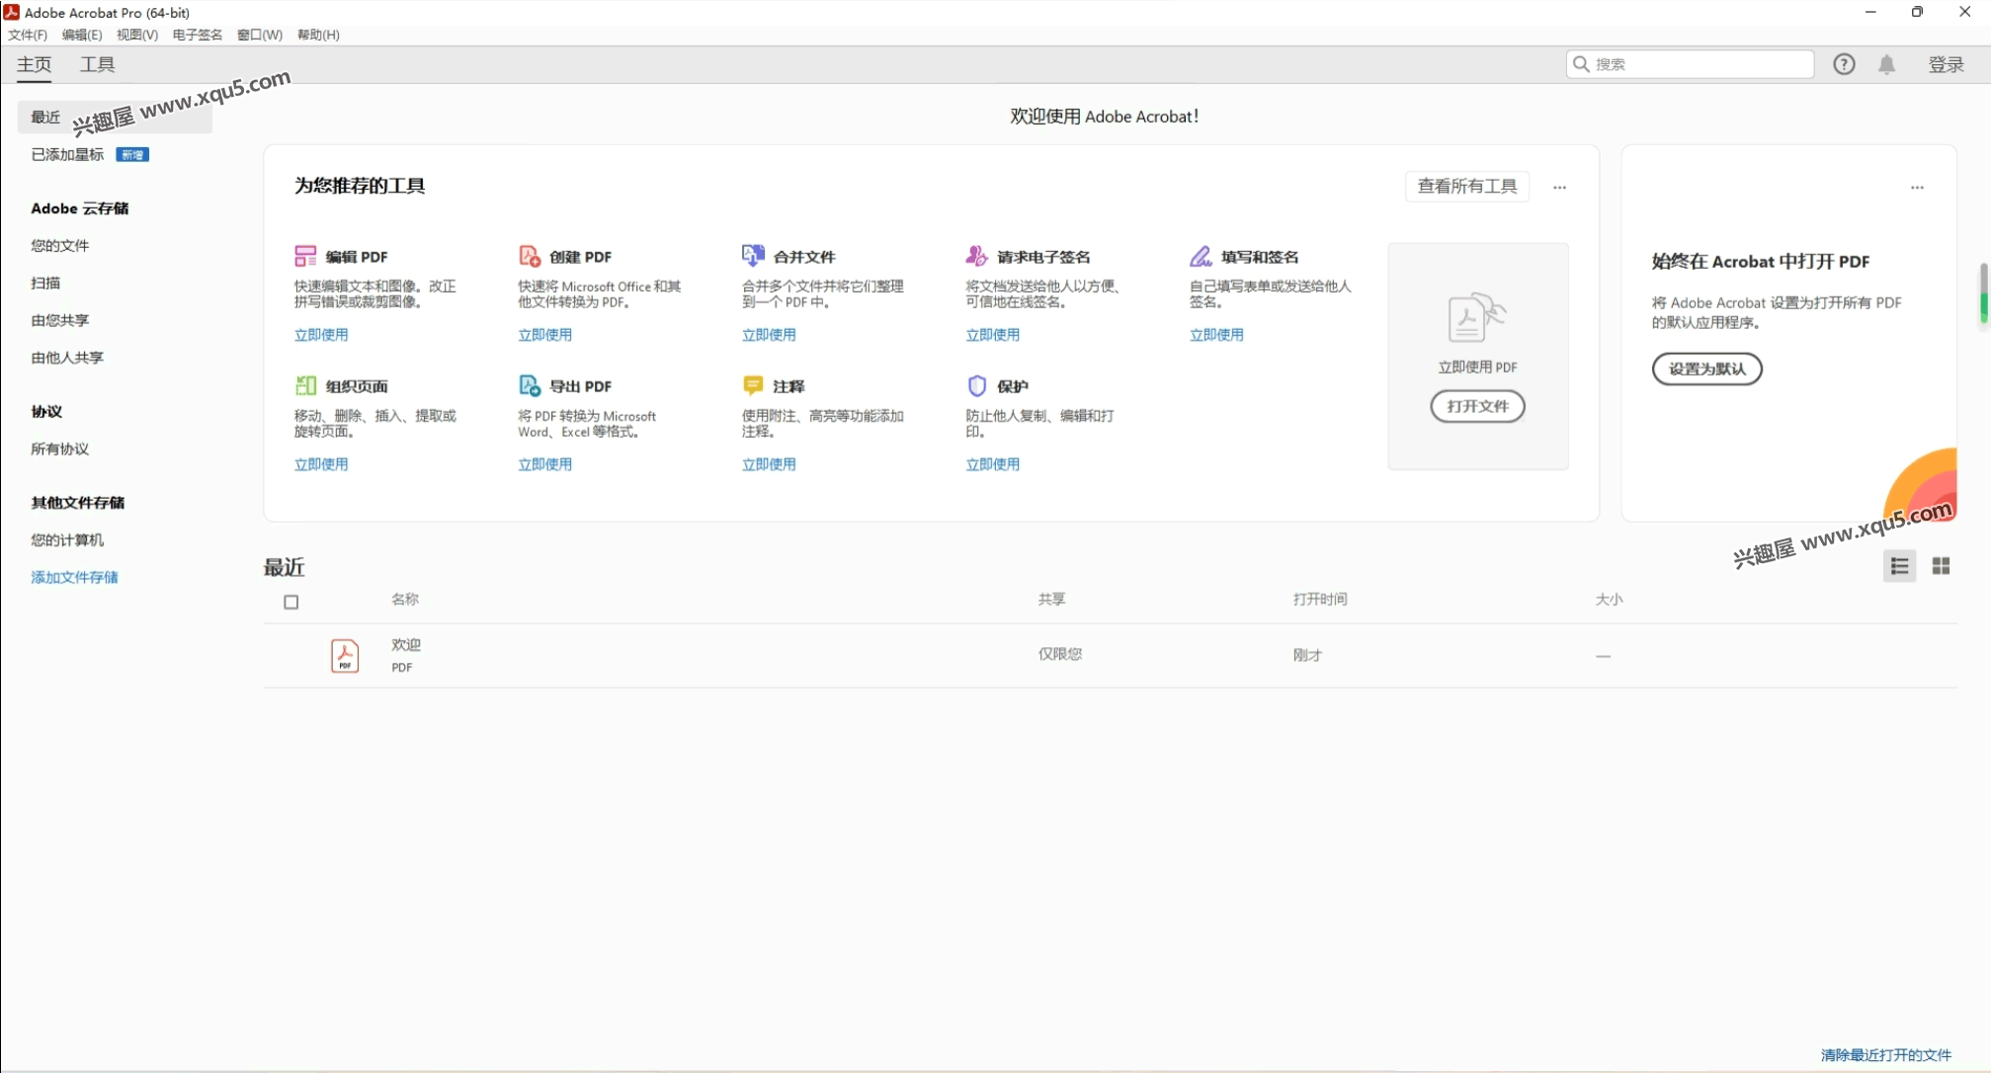Click 立即使用 under 编辑 PDF

(321, 335)
